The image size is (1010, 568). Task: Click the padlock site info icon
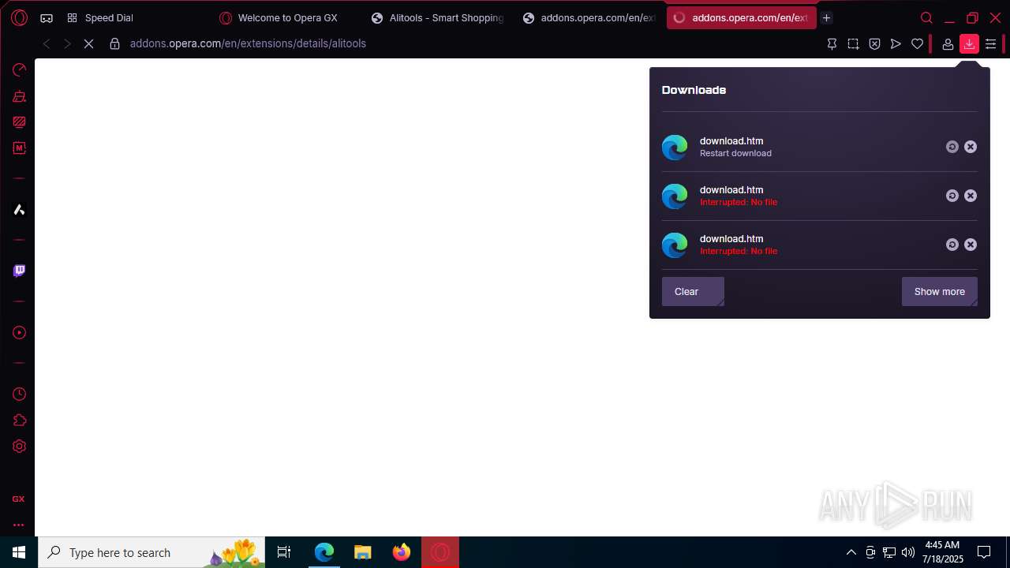[114, 44]
